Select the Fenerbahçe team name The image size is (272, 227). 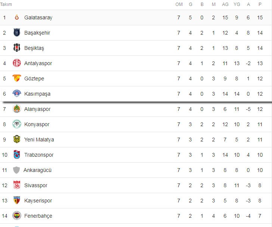(x=38, y=216)
